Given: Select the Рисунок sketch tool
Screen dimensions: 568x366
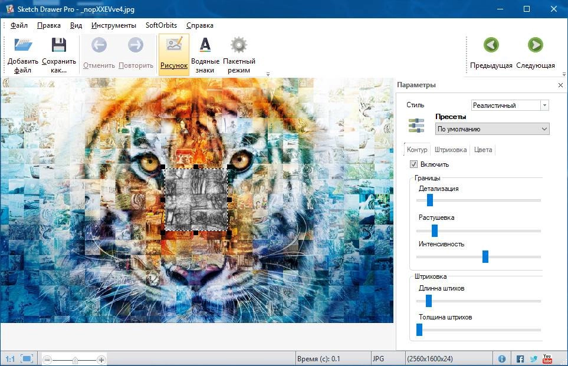Looking at the screenshot, I should point(174,54).
